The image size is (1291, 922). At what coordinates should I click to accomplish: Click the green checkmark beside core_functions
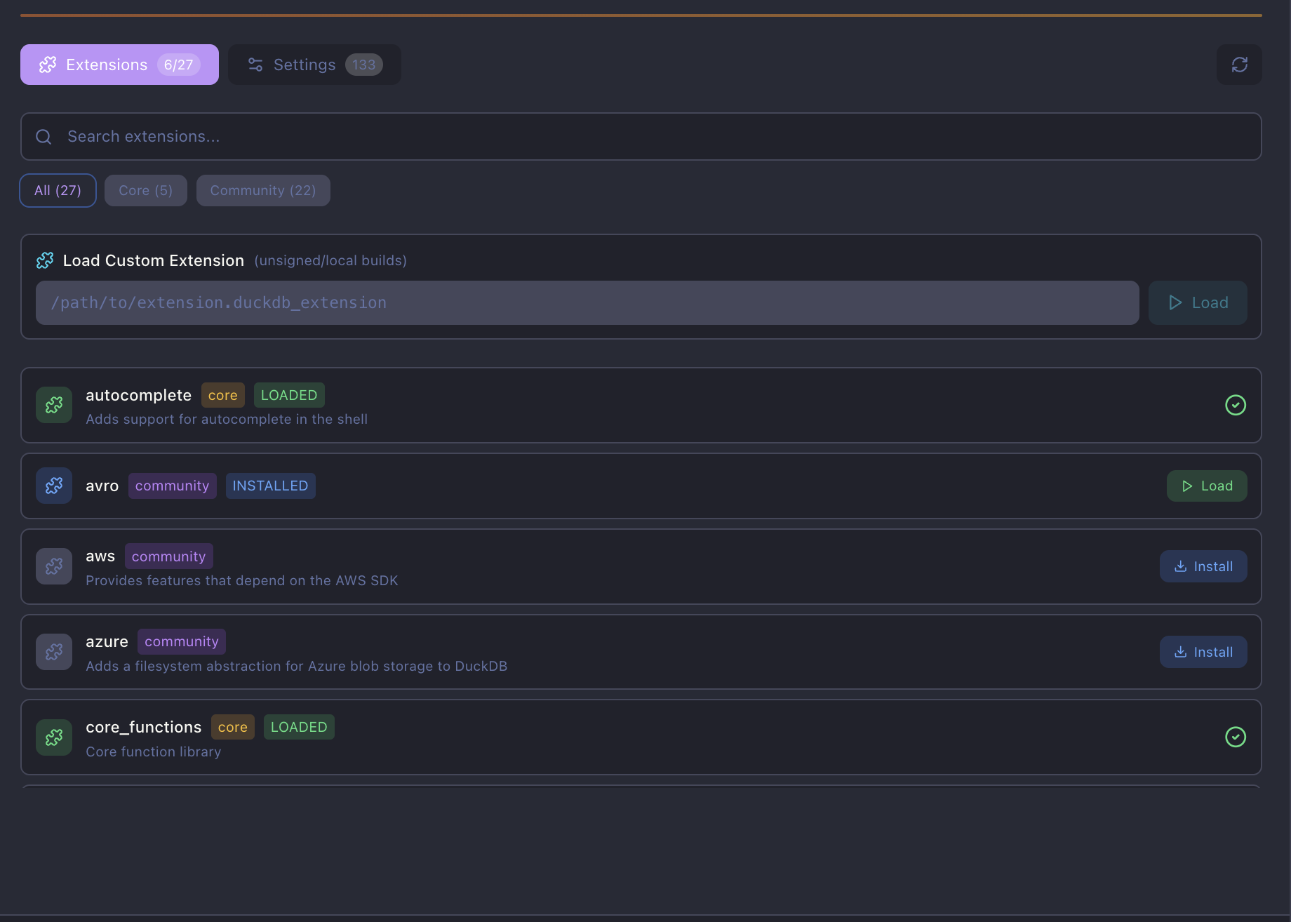coord(1236,737)
